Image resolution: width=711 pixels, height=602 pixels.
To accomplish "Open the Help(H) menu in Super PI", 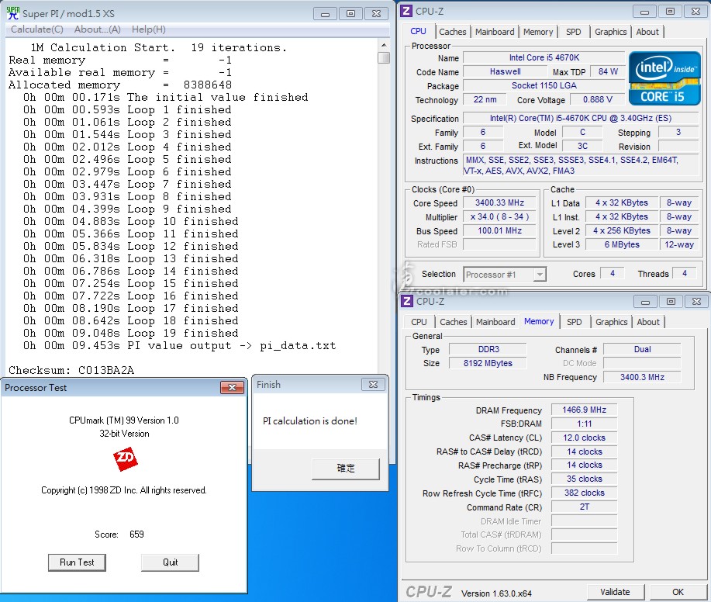I will [x=149, y=29].
